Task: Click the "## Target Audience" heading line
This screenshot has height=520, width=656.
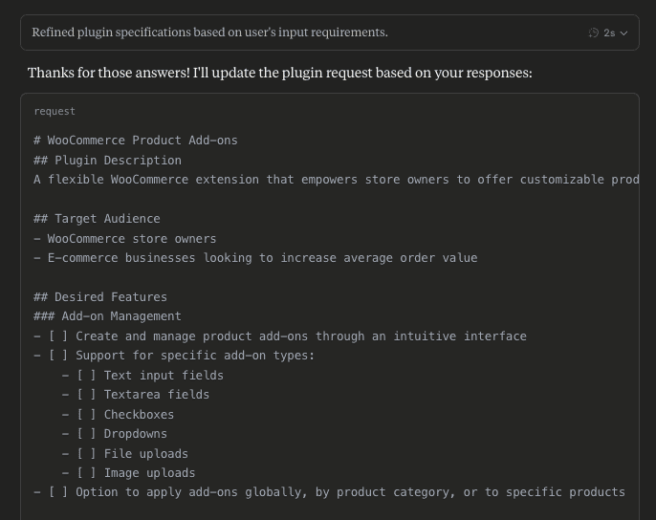Action: click(x=97, y=219)
